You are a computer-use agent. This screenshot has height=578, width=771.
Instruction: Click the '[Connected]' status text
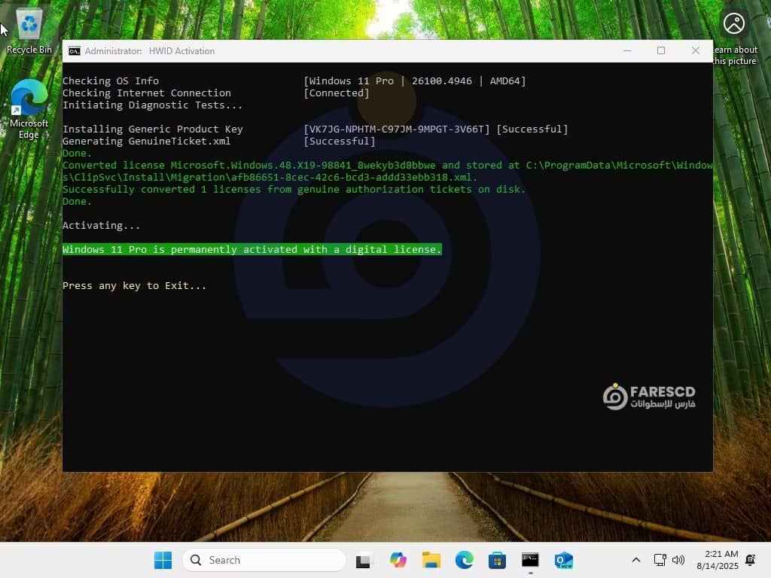[337, 93]
